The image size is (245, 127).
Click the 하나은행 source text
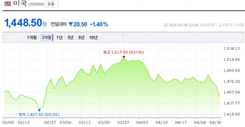tap(207, 25)
